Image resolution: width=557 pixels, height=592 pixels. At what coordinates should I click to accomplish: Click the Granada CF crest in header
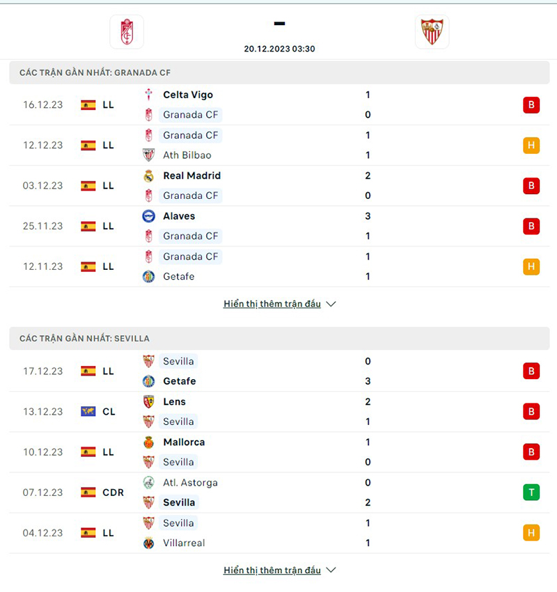pos(127,32)
